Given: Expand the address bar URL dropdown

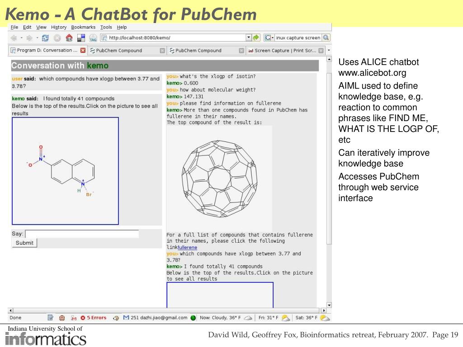Looking at the screenshot, I should click(x=249, y=38).
